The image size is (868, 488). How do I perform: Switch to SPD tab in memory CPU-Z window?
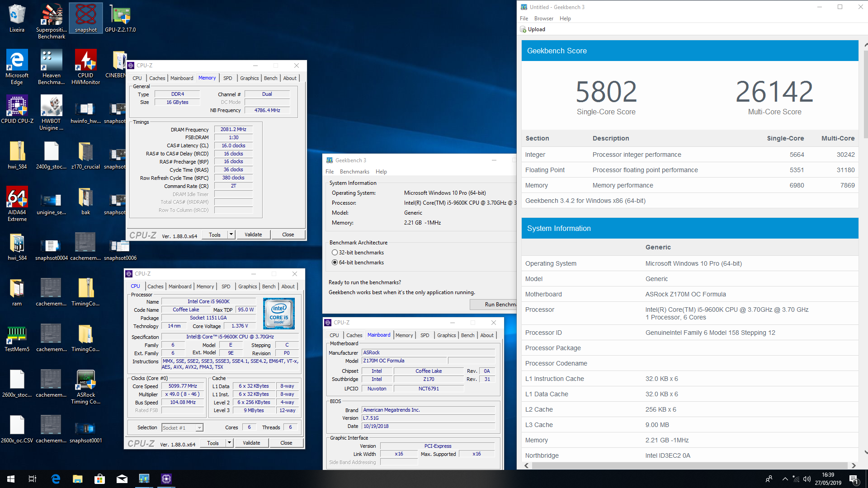[x=228, y=78]
